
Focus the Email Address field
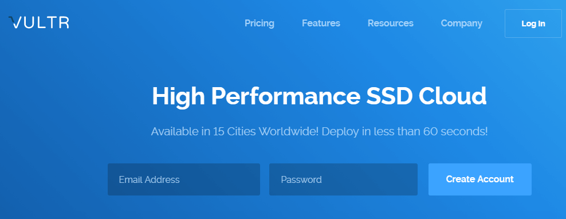(x=184, y=179)
